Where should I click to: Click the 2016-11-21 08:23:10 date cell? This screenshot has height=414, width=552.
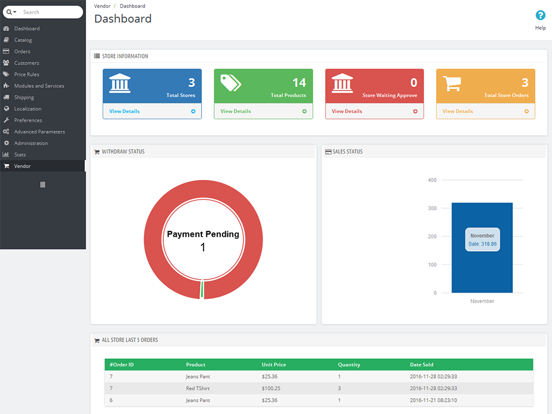point(433,400)
